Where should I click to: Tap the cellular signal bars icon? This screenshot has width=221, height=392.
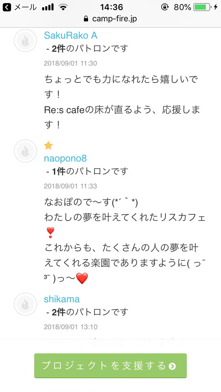[48, 7]
